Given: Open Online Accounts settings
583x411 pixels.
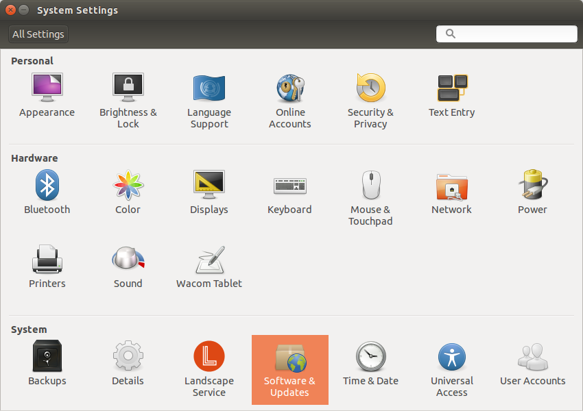Looking at the screenshot, I should [290, 101].
